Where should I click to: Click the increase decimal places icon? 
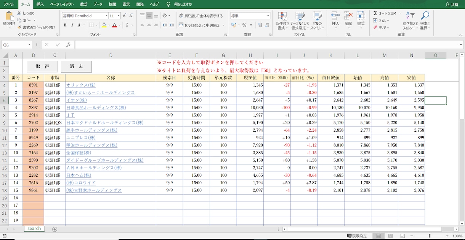(x=260, y=25)
